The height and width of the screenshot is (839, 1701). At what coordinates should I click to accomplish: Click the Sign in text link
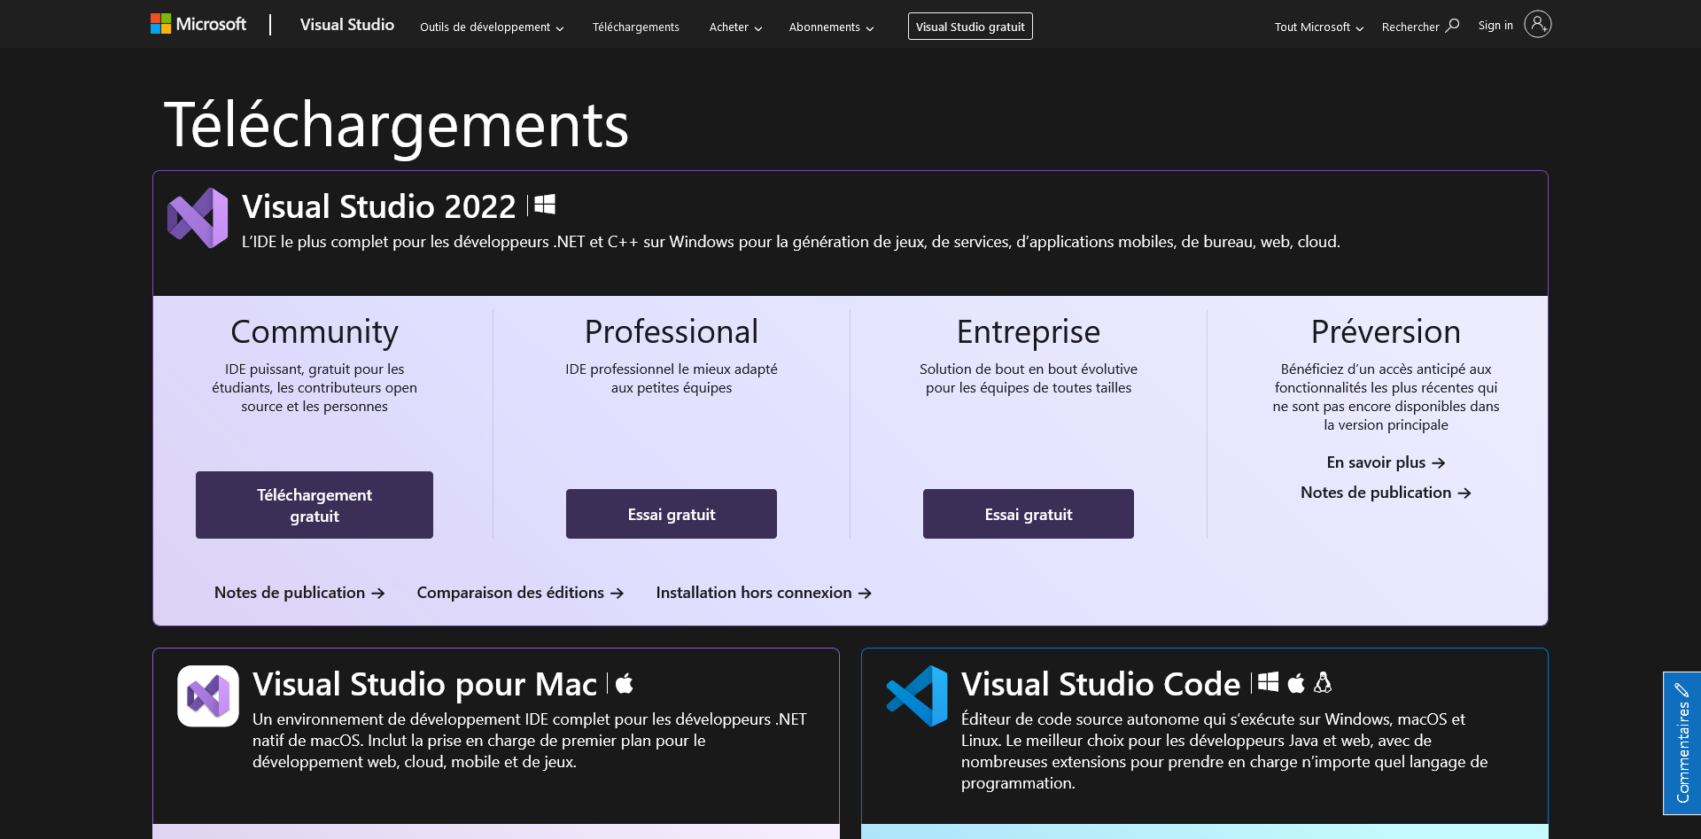1495,26
